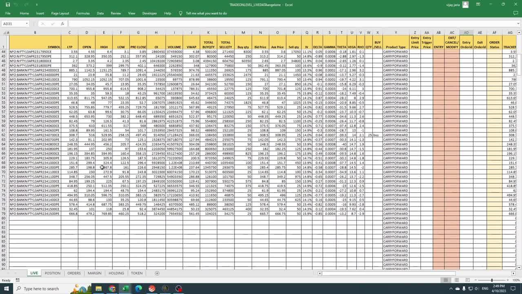Click the 100% zoom level button

(516, 280)
